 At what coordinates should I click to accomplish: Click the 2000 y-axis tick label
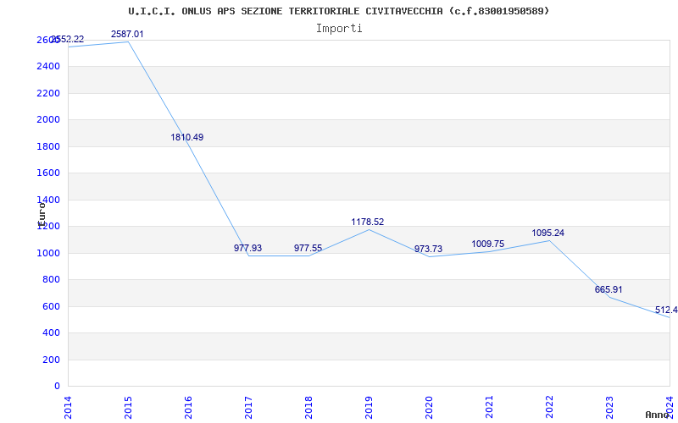point(48,119)
